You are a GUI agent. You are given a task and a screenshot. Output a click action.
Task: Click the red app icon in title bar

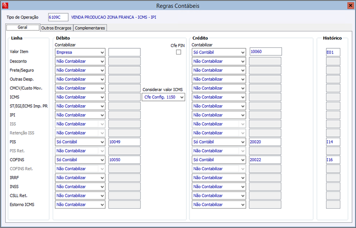5,6
